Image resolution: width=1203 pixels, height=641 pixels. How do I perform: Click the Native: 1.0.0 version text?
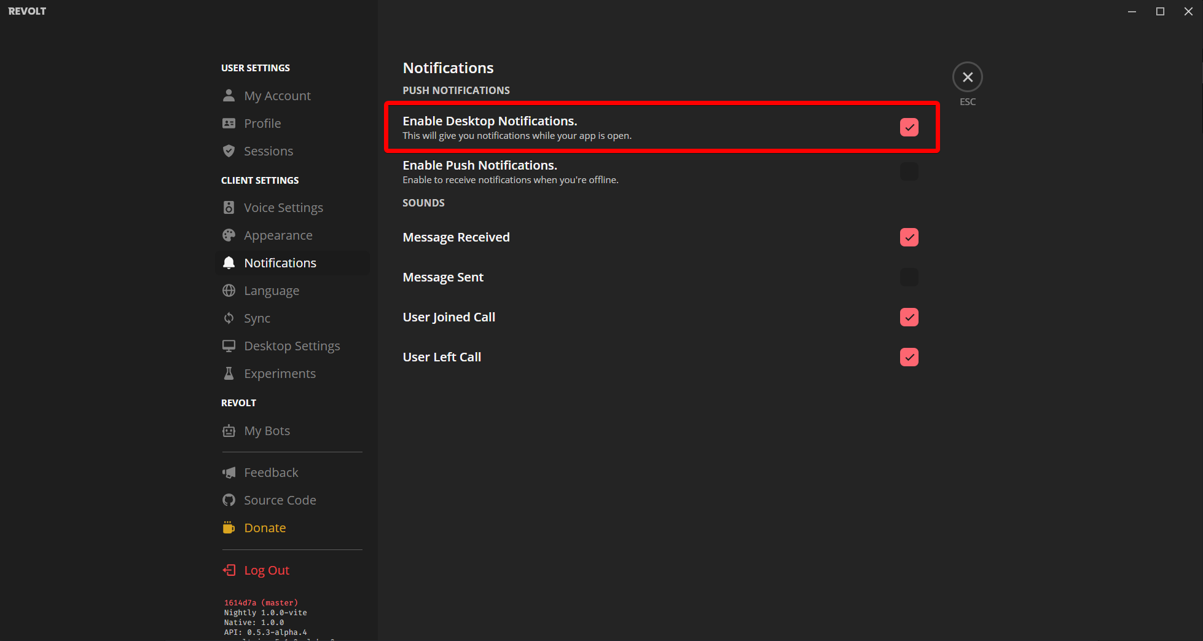[254, 623]
